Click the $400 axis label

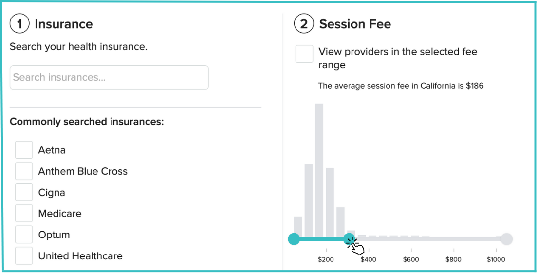[368, 260]
